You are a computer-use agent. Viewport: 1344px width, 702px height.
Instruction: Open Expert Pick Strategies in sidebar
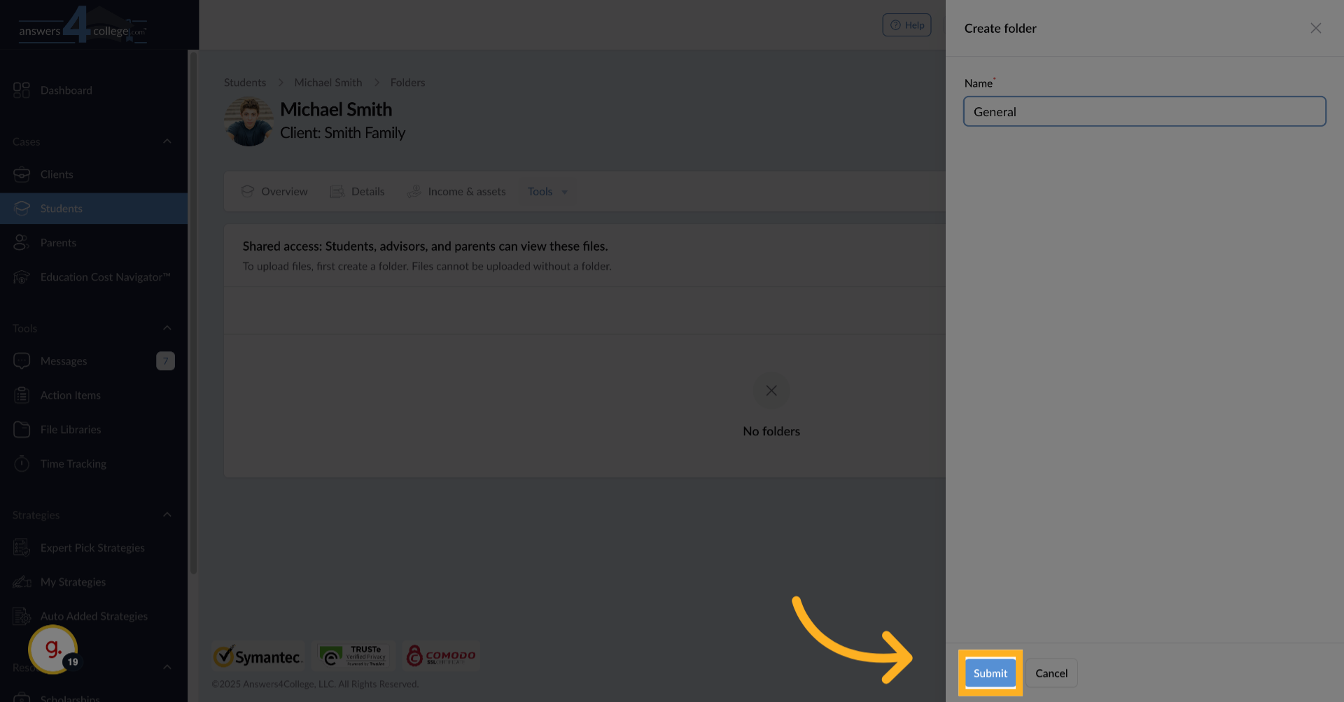(94, 548)
